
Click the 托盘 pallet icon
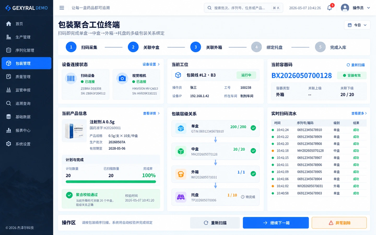coord(181,197)
